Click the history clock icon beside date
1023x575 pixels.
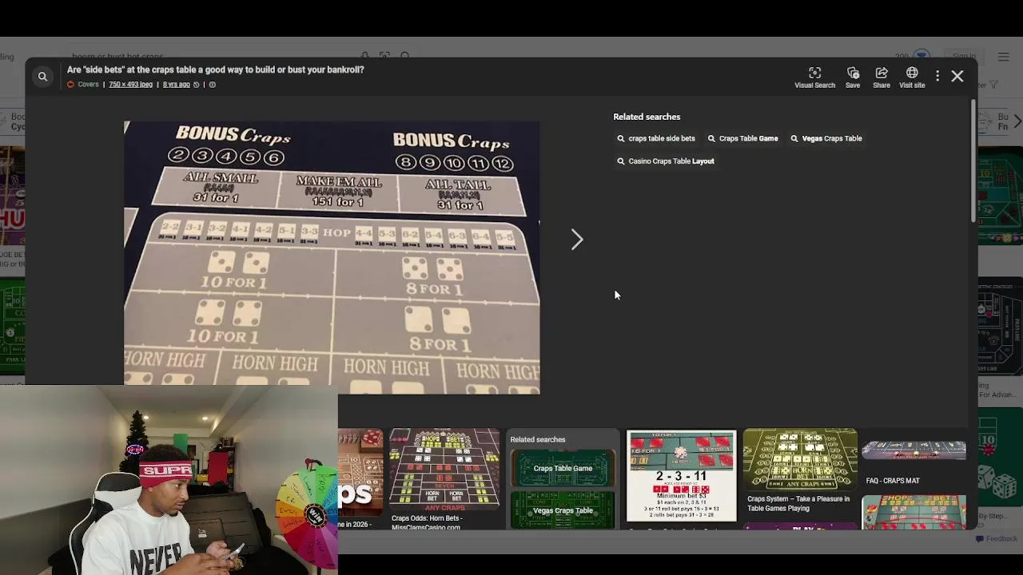[197, 85]
